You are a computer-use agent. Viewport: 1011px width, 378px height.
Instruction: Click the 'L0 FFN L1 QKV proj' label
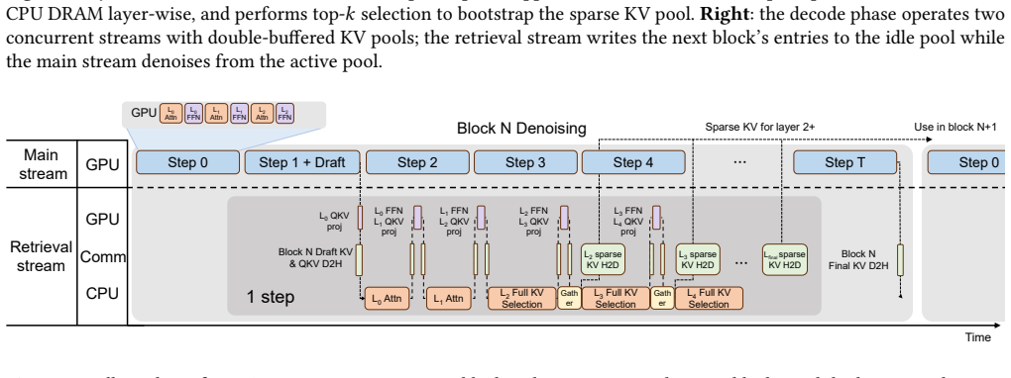click(389, 222)
